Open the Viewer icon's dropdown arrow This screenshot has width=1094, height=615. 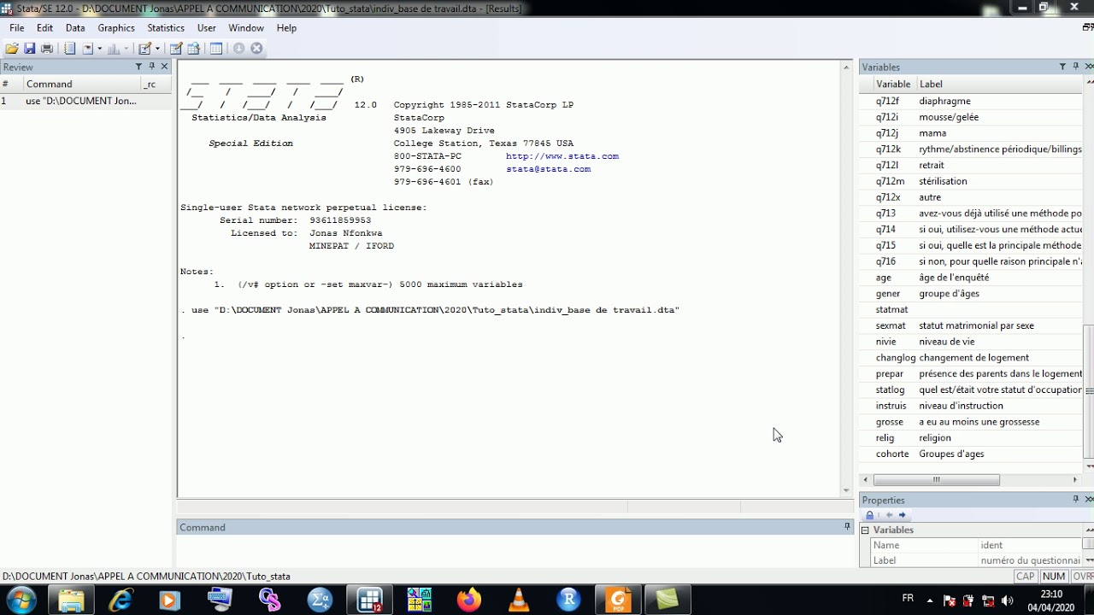pos(99,49)
